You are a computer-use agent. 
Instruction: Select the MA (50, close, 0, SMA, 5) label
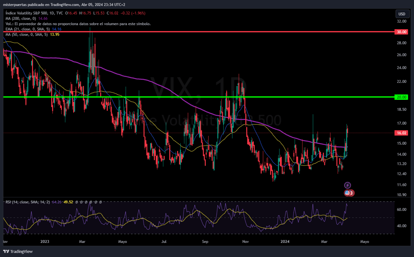[x=26, y=34]
